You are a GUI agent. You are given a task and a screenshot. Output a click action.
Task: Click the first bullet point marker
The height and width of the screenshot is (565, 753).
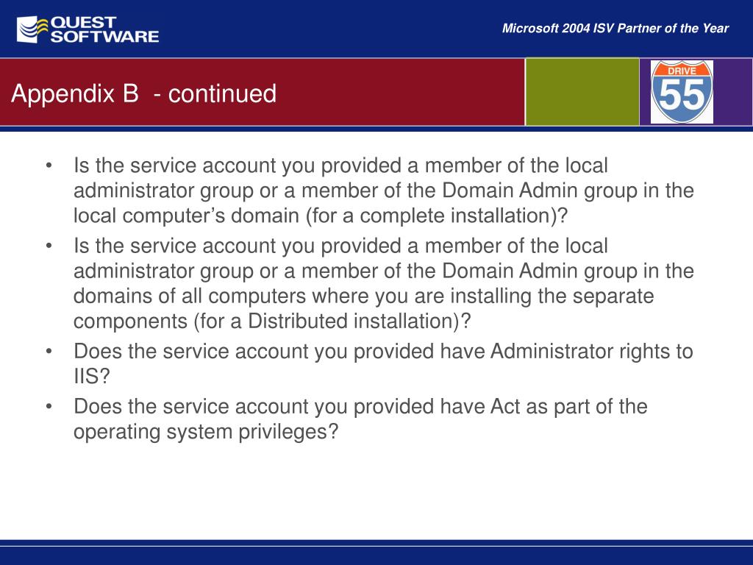(49, 166)
